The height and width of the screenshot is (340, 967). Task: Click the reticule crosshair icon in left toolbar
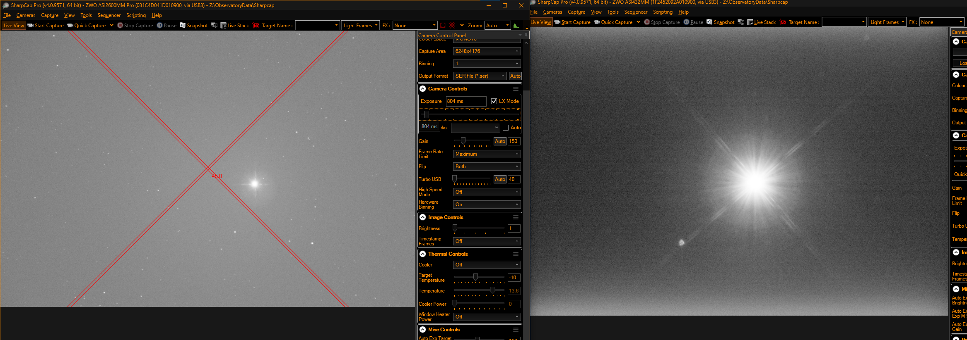coord(452,26)
